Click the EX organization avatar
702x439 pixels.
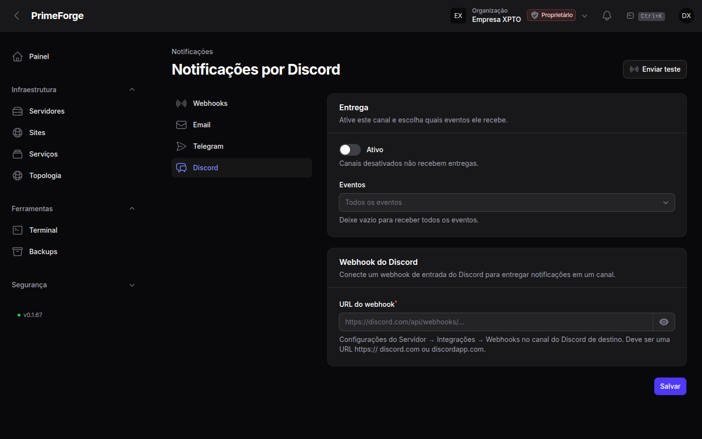point(458,16)
